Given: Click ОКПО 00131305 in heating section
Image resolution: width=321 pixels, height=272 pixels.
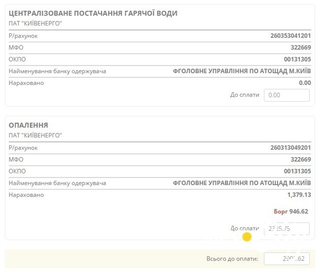Looking at the screenshot, I should pos(297,171).
